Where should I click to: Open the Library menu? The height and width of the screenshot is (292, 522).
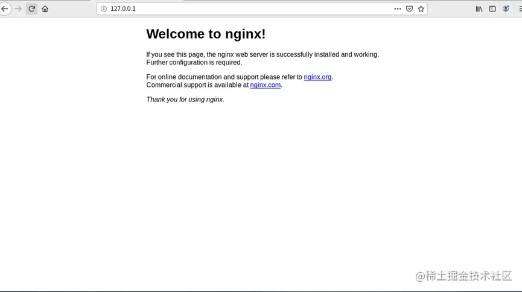click(x=479, y=8)
